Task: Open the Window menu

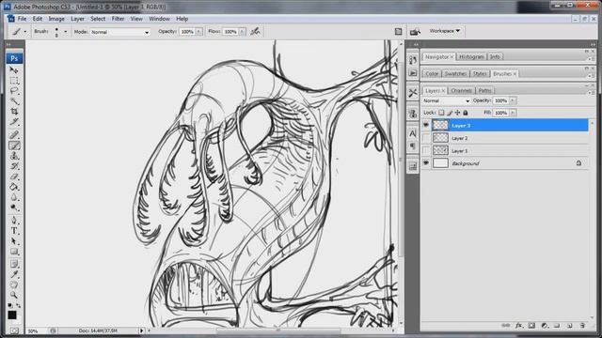Action: click(159, 19)
